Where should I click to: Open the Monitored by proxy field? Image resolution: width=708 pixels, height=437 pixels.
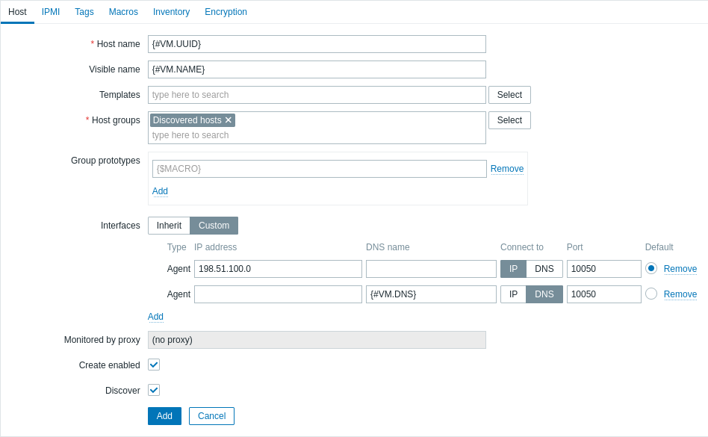pos(317,340)
